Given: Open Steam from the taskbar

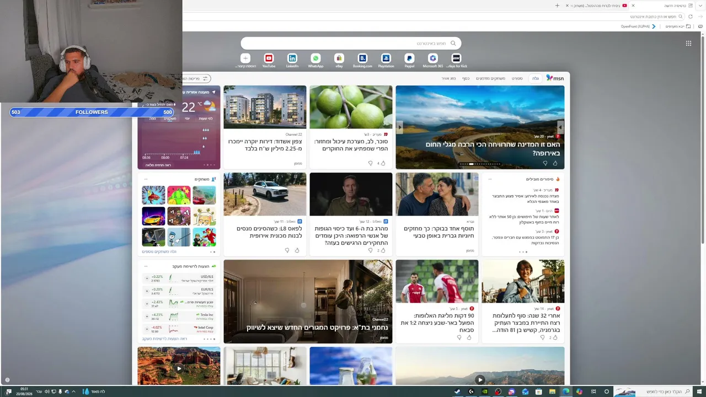Looking at the screenshot, I should [x=457, y=391].
